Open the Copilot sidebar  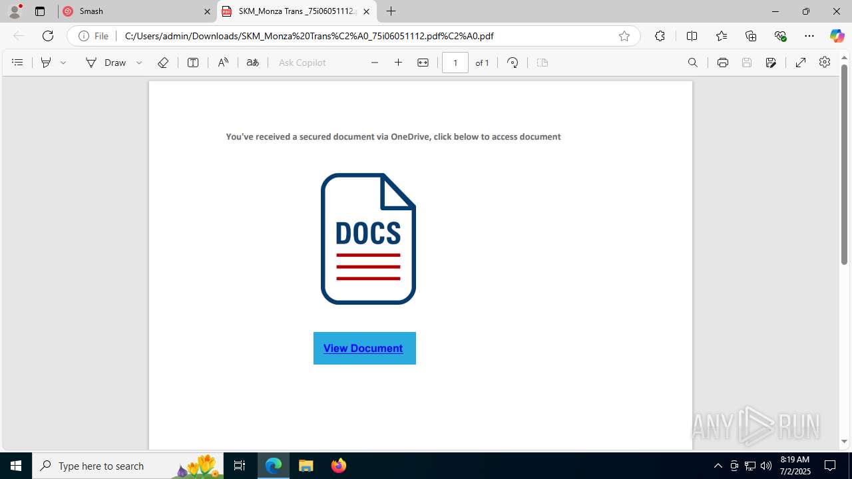coord(837,36)
